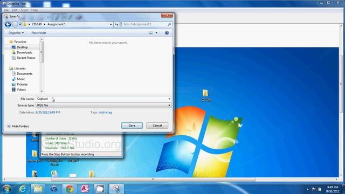
Task: Select Assignment 1 in the address breadcrumb
Action: [x=57, y=24]
